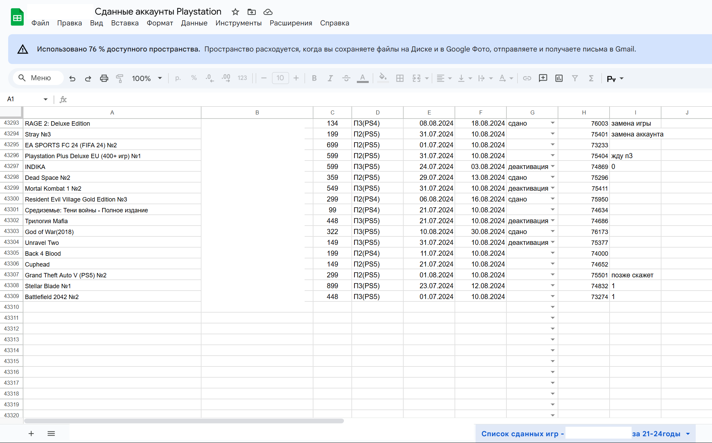The height and width of the screenshot is (443, 712).
Task: Open text wrapping dropdown
Action: (x=485, y=78)
